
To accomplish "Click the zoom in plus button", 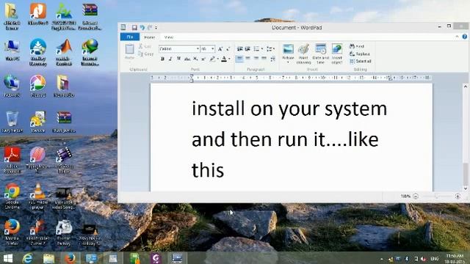I will (458, 197).
